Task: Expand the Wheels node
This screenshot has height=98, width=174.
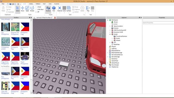Action: (x=112, y=41)
